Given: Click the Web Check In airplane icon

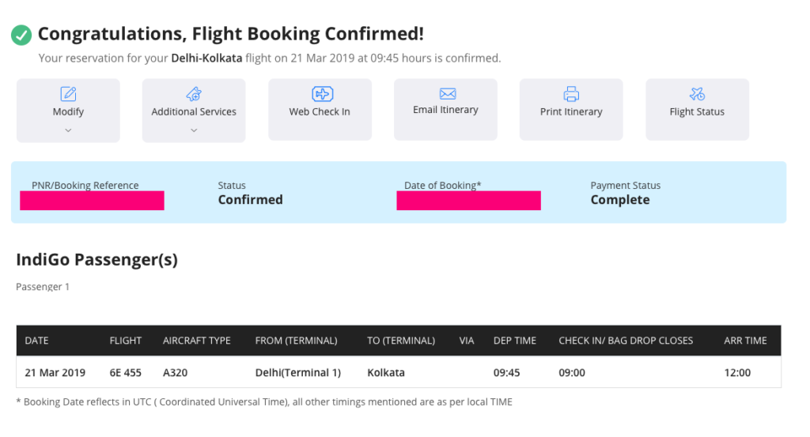Looking at the screenshot, I should point(320,94).
